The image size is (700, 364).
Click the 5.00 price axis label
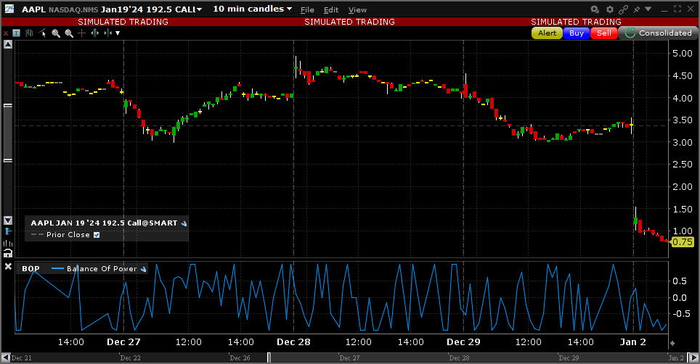click(683, 54)
